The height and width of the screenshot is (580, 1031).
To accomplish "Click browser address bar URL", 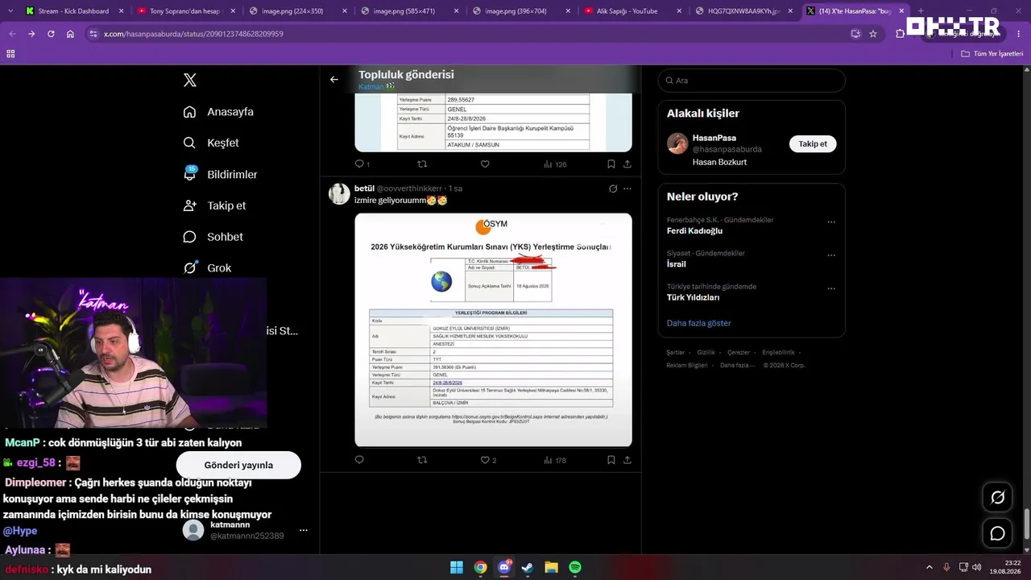I will click(x=193, y=34).
